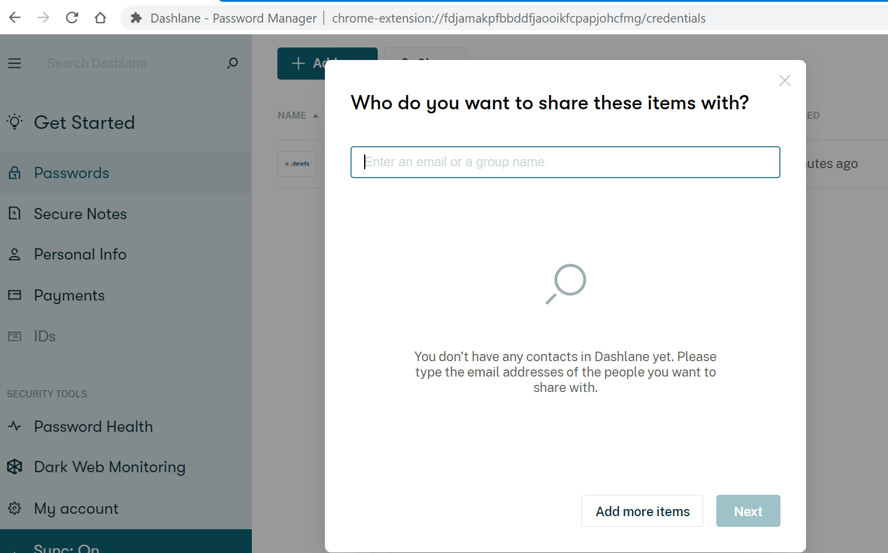Click the Add more items button
Screen dimensions: 888x553
[642, 511]
